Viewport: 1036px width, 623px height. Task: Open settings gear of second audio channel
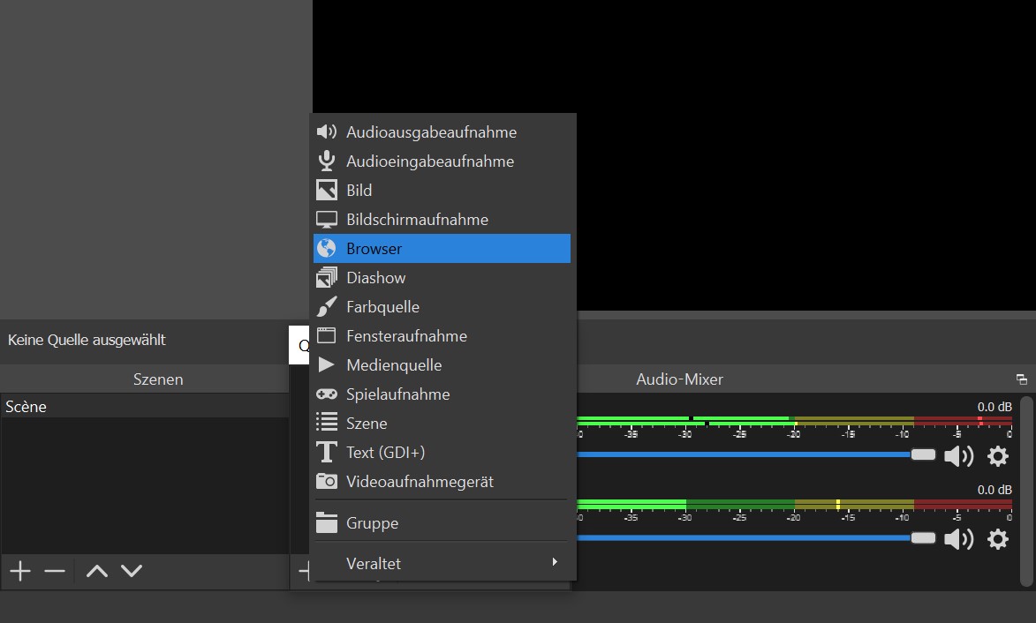998,539
